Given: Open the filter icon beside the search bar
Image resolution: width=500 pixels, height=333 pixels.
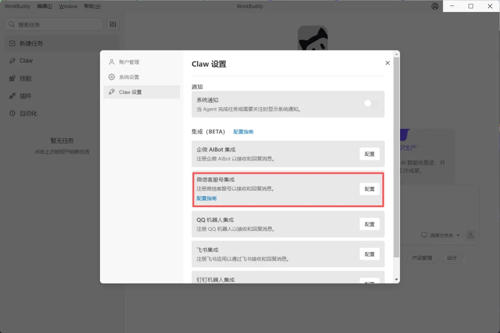Looking at the screenshot, I should tap(112, 24).
